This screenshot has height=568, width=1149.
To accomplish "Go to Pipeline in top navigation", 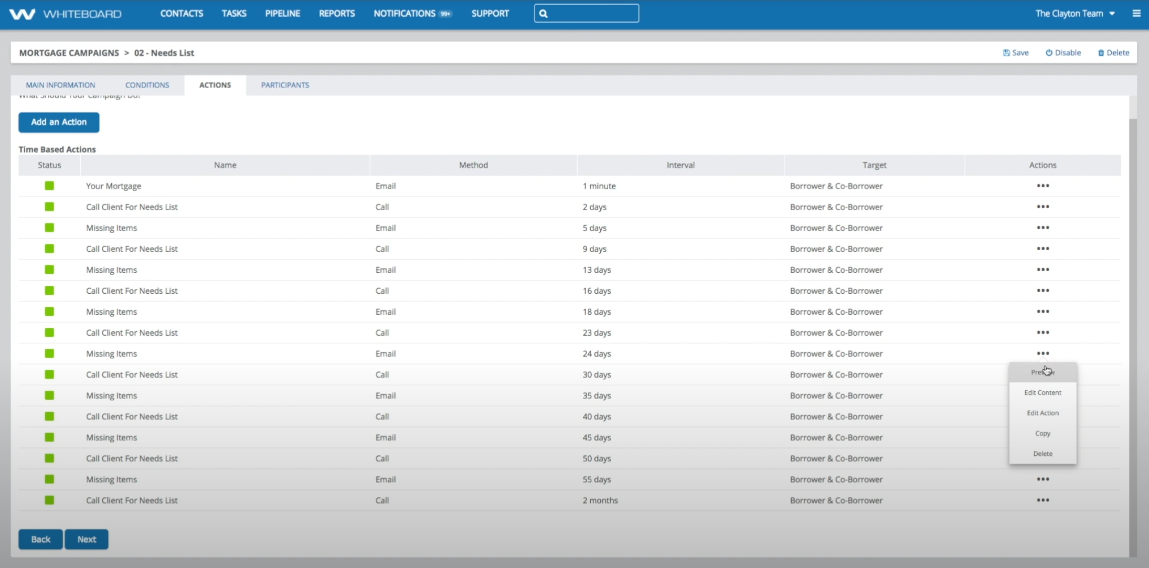I will coord(282,14).
